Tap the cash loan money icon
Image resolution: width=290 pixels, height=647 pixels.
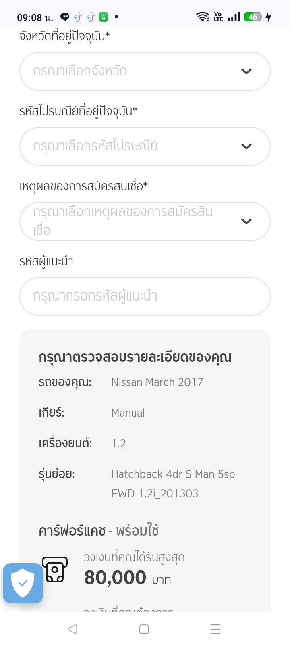55,570
